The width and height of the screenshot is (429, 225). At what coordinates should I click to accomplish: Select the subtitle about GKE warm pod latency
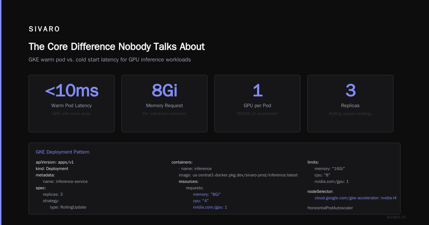[110, 60]
